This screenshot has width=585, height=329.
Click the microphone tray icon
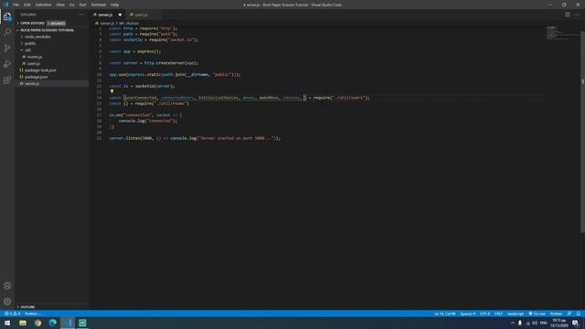520,323
